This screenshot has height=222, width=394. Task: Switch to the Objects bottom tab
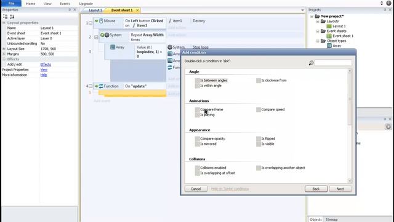pyautogui.click(x=316, y=220)
